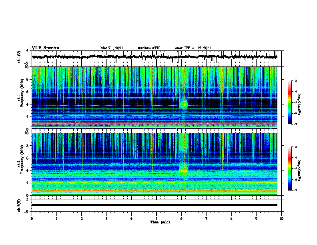Click the "station=ATH" label

pos(148,48)
